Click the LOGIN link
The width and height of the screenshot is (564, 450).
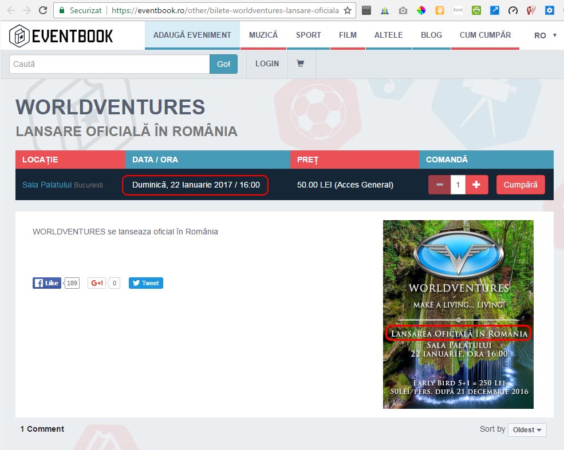point(267,63)
